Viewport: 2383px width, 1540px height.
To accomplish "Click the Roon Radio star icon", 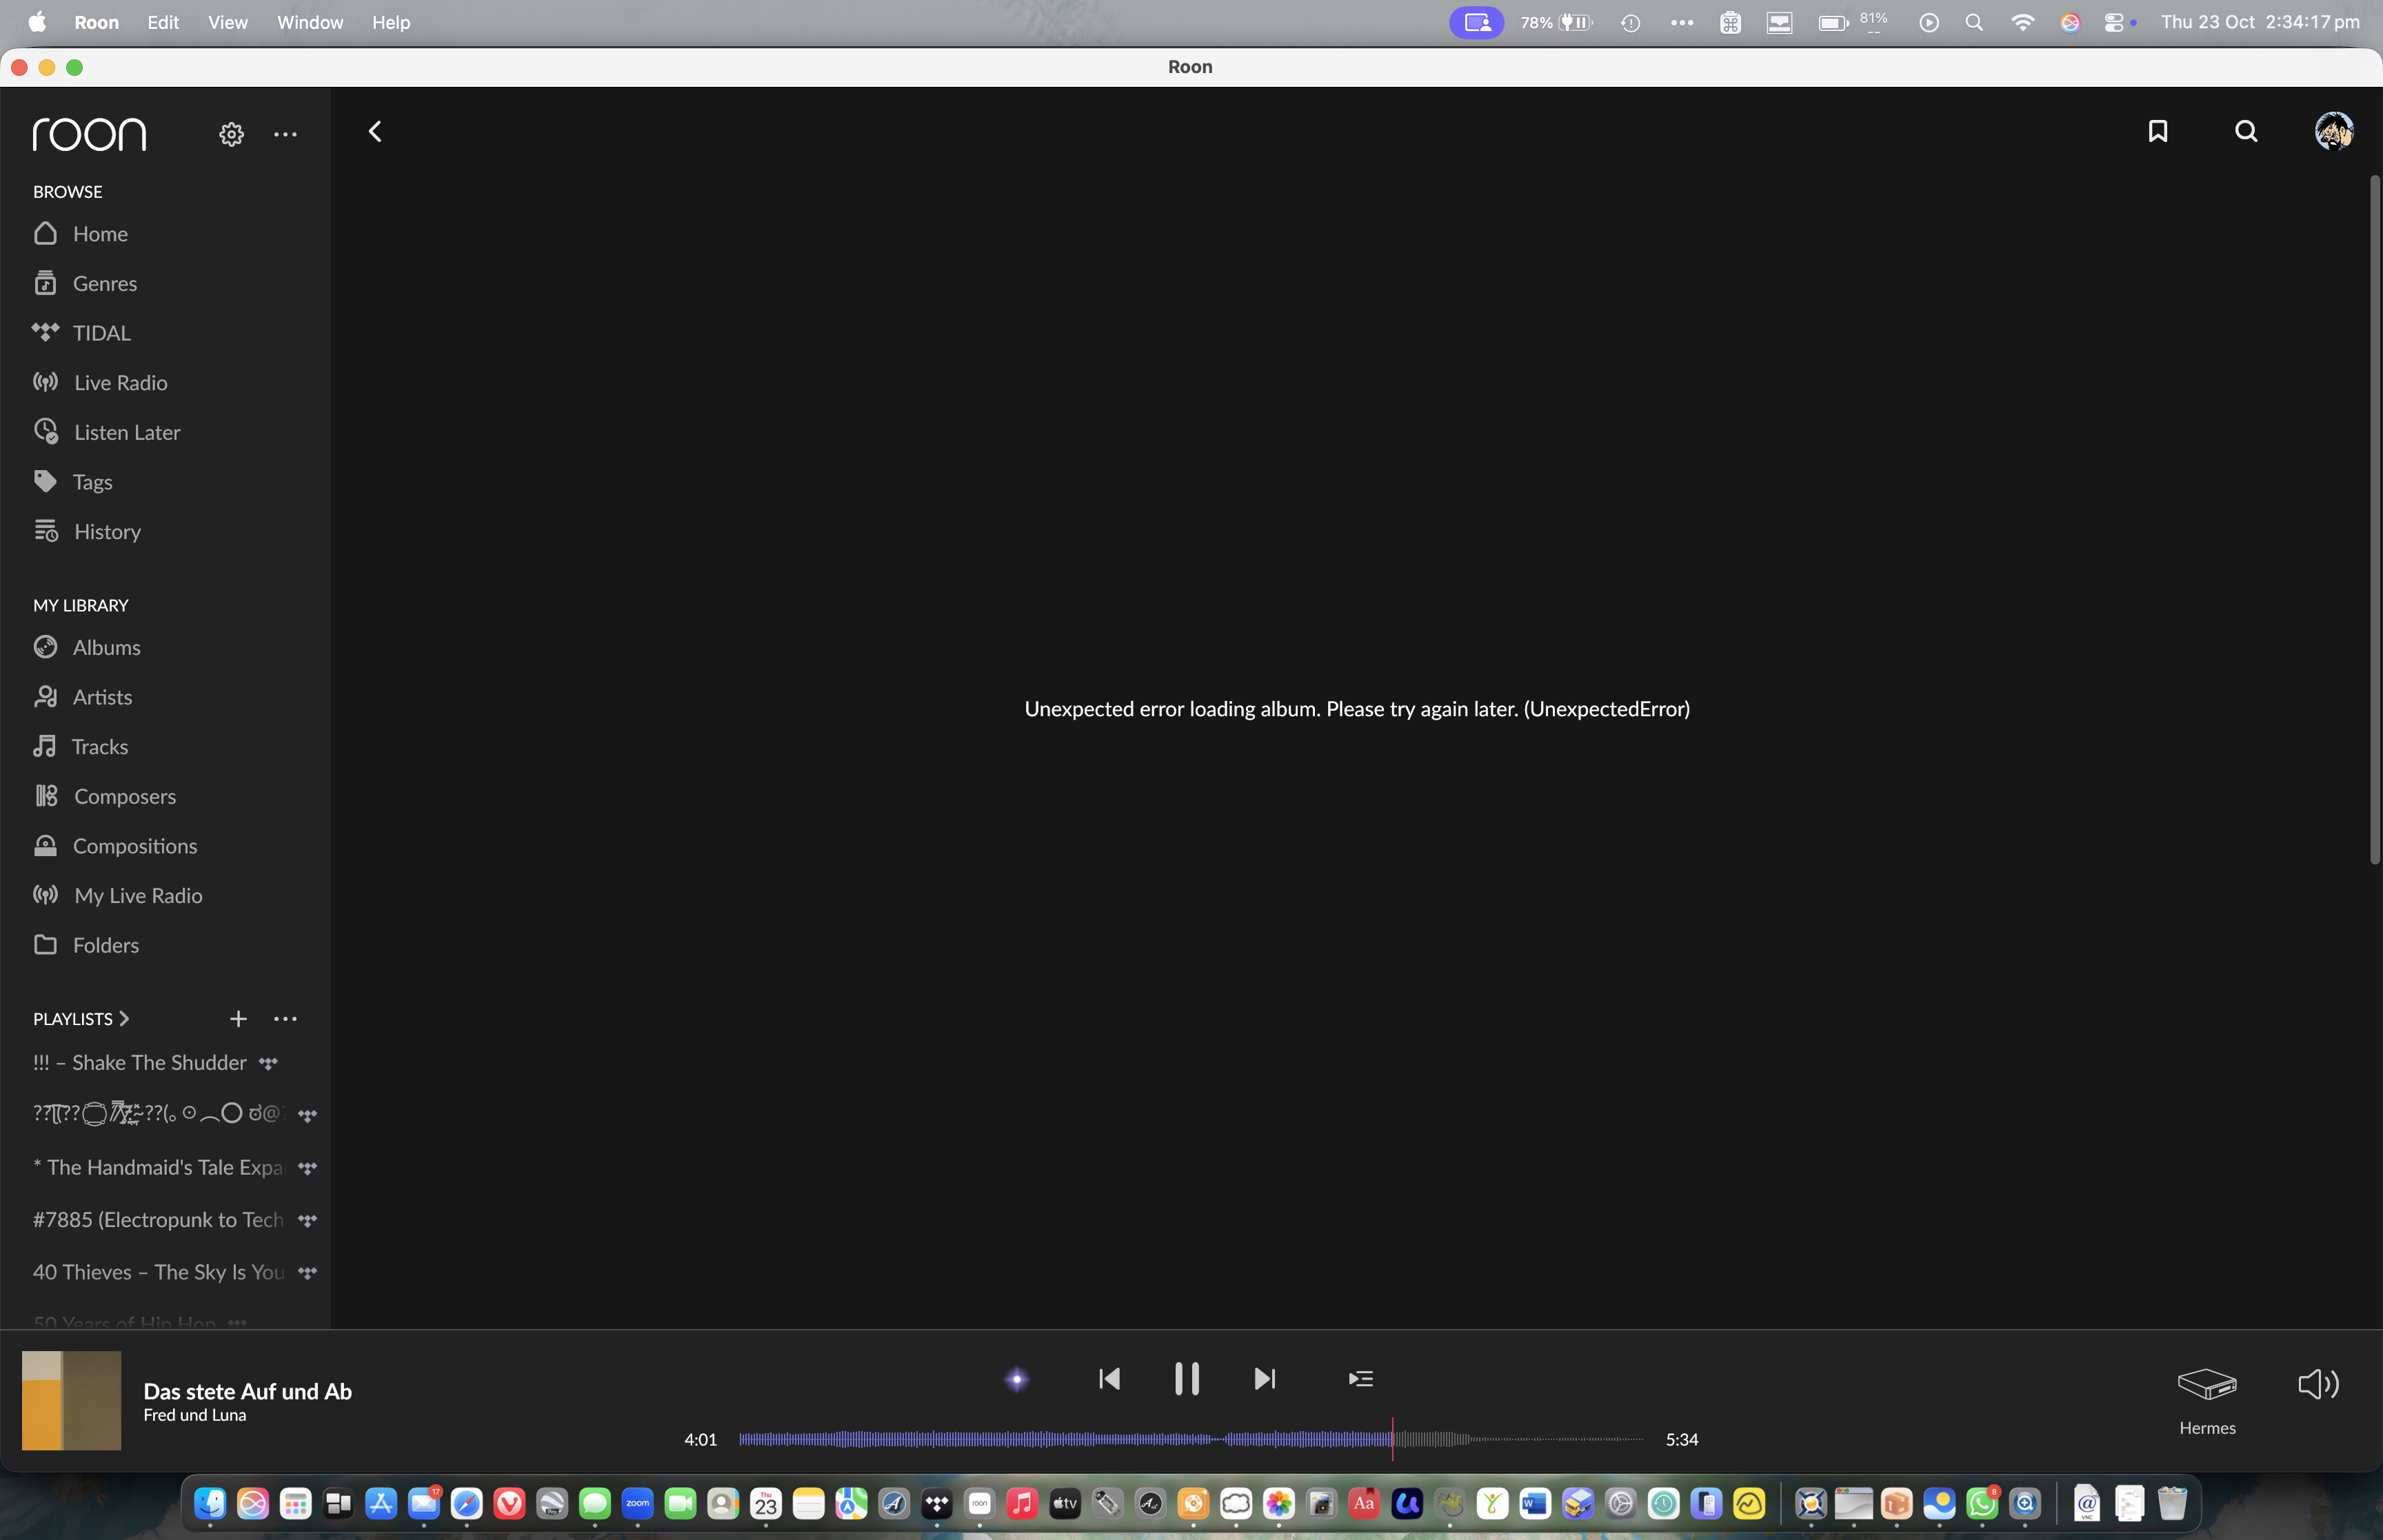I will coord(1016,1380).
